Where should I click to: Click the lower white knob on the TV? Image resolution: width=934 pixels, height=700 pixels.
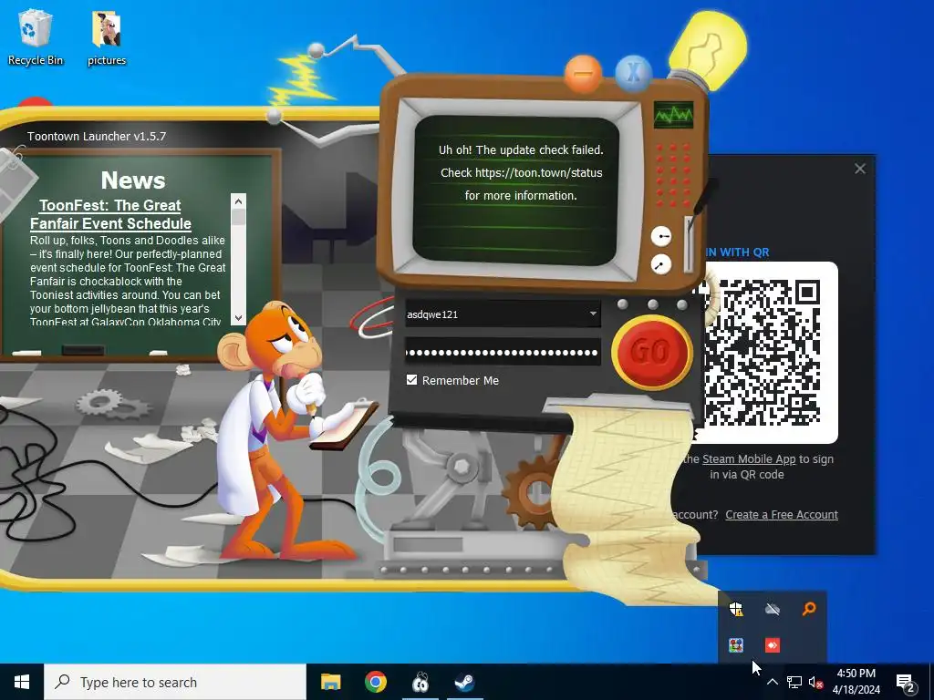tap(660, 264)
